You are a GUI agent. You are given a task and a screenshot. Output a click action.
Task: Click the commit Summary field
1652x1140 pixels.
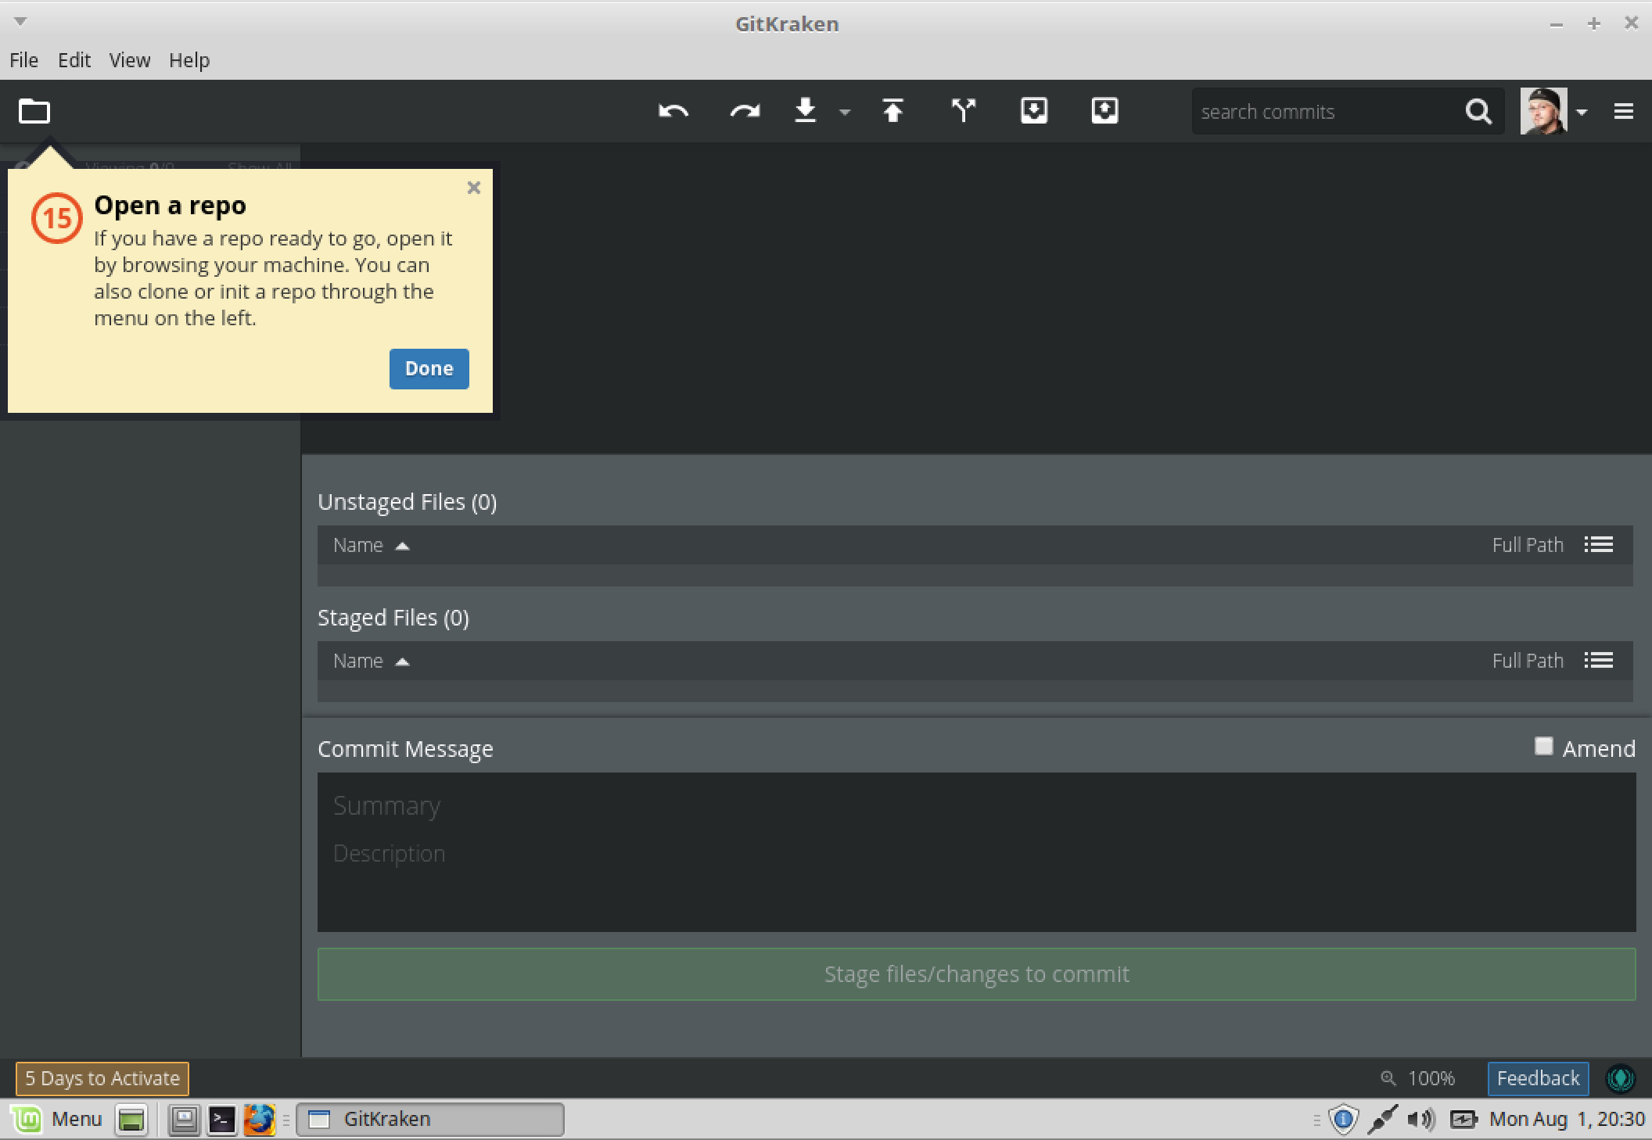click(x=976, y=805)
